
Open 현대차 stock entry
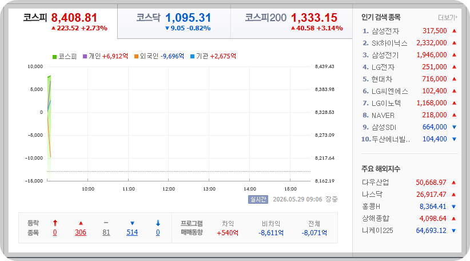pyautogui.click(x=382, y=79)
